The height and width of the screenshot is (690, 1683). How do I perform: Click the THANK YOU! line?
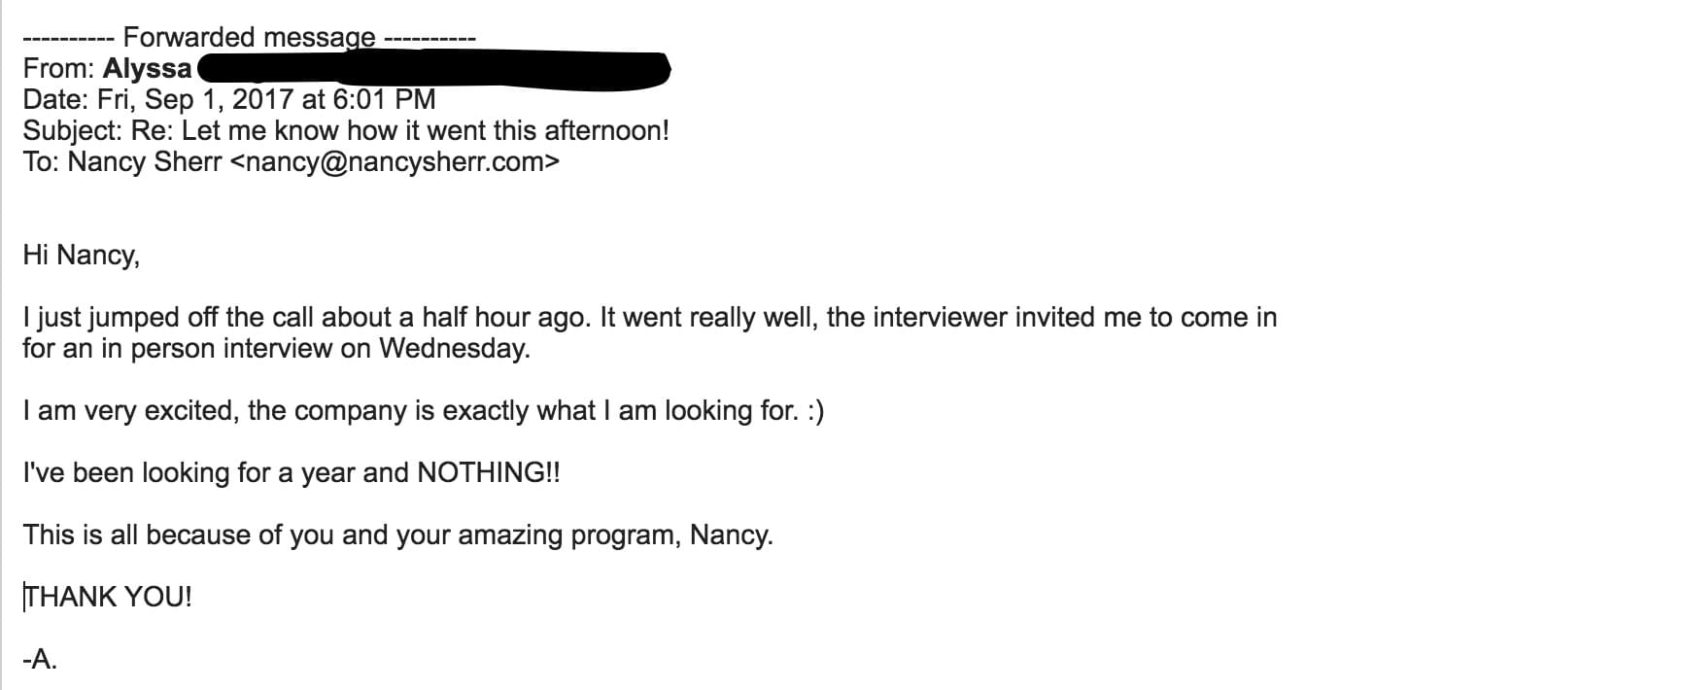[x=108, y=597]
